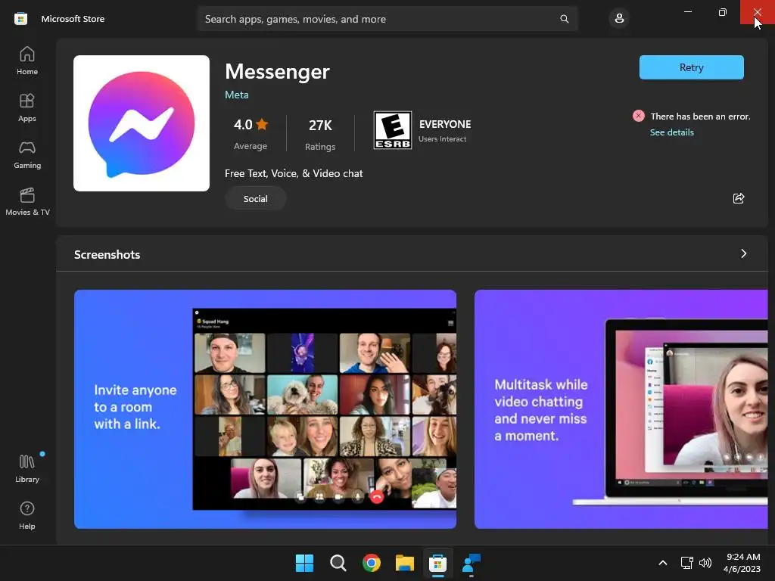Open the Apps section in sidebar

27,107
